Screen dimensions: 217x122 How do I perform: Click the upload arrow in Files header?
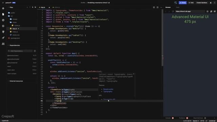30,7
